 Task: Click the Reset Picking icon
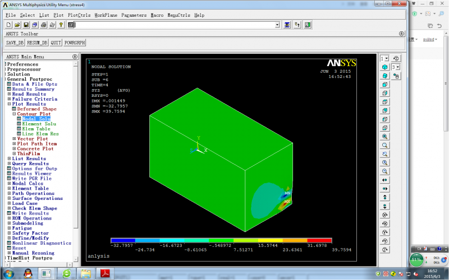297,25
